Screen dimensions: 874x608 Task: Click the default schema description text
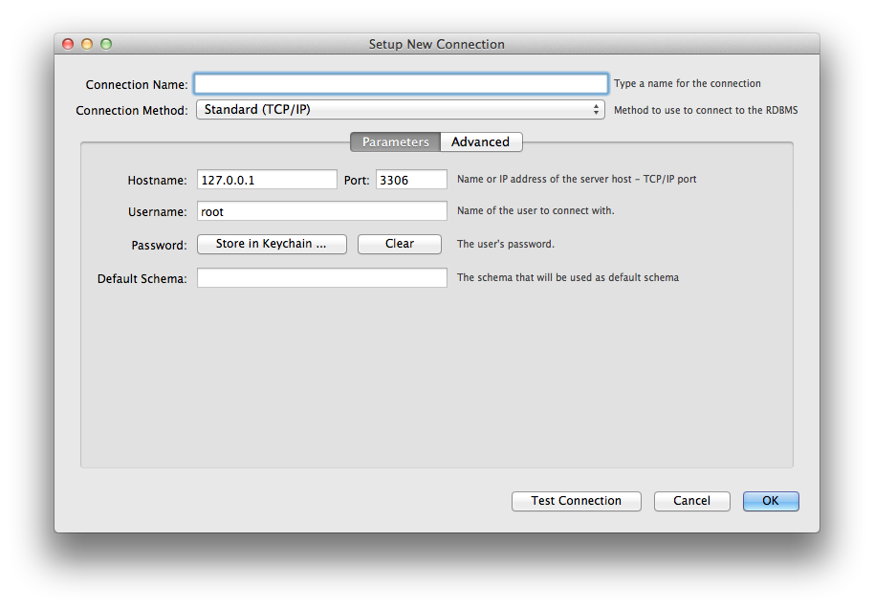click(x=568, y=277)
